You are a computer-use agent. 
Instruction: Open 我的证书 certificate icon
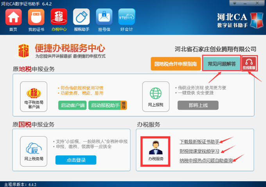[x=36, y=17]
